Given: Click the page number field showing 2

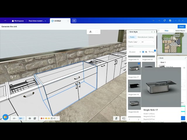Looking at the screenshot, I should [138, 119].
